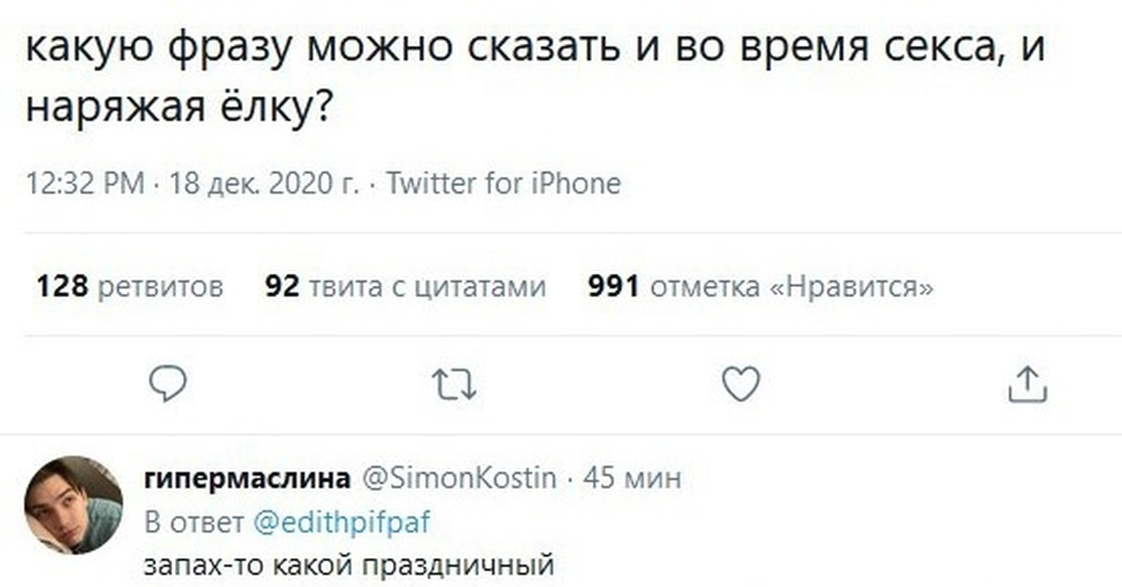
Task: Show 991 отметка «Нравится» list
Action: [x=760, y=286]
